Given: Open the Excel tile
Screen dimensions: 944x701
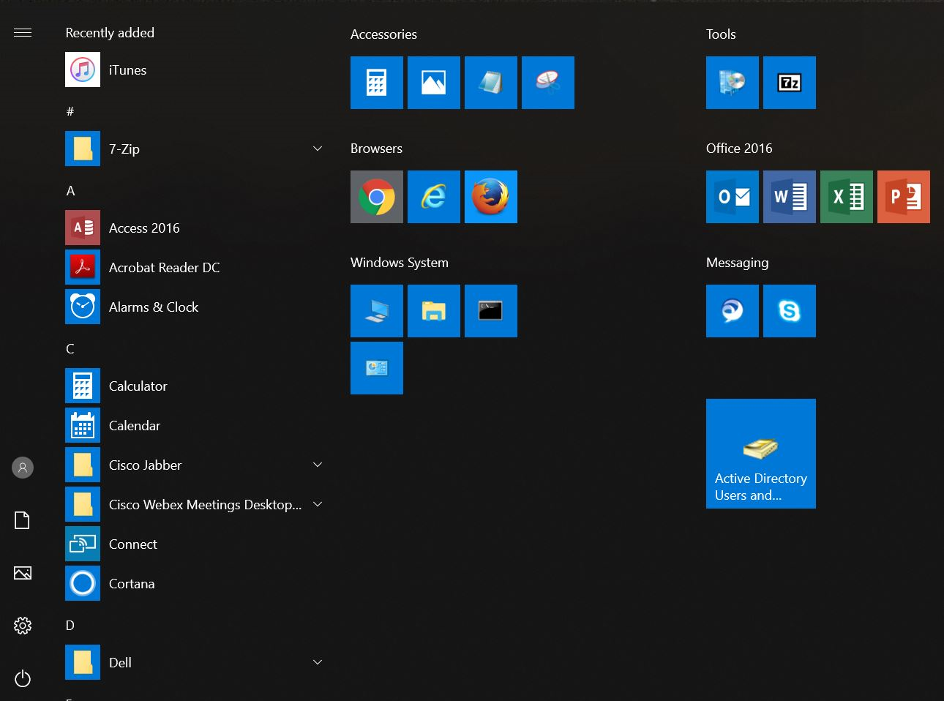Looking at the screenshot, I should coord(847,197).
